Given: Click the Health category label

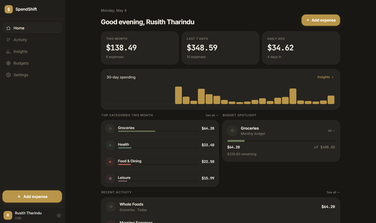Looking at the screenshot, I should pos(123,144).
